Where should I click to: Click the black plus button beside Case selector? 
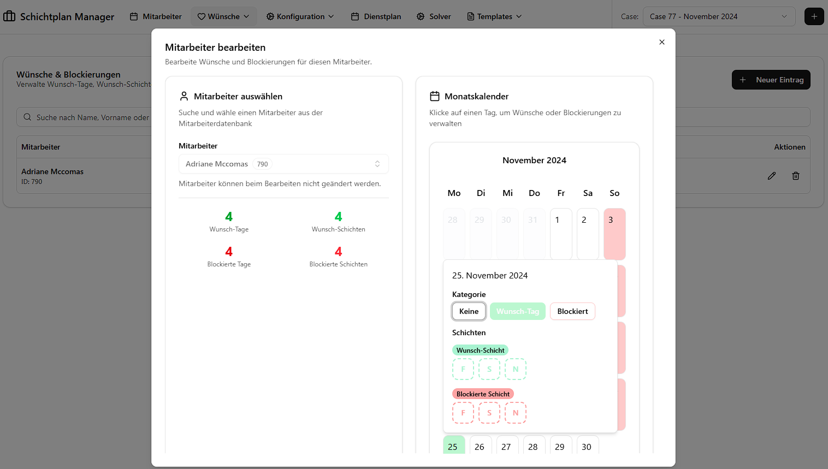pyautogui.click(x=814, y=16)
